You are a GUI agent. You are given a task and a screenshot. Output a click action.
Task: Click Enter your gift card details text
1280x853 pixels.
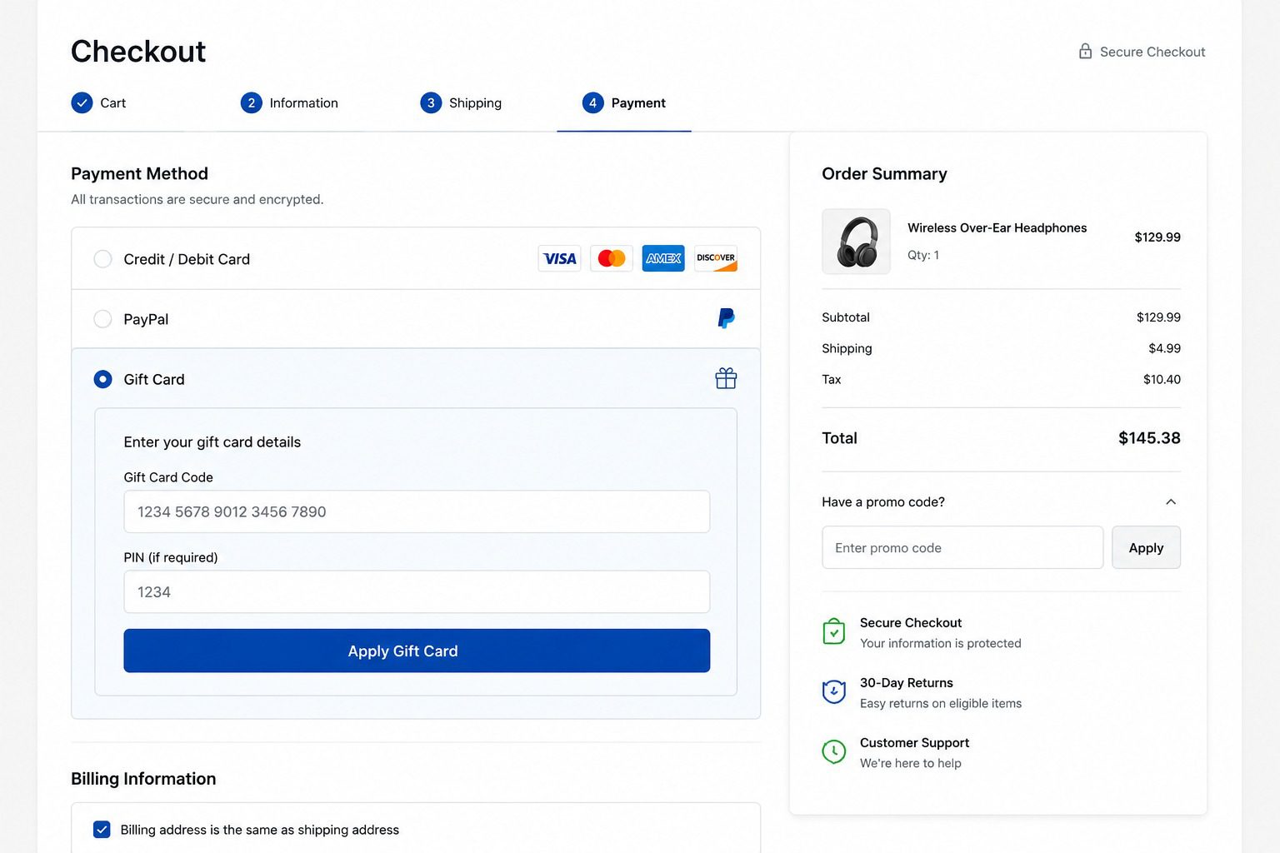coord(212,441)
